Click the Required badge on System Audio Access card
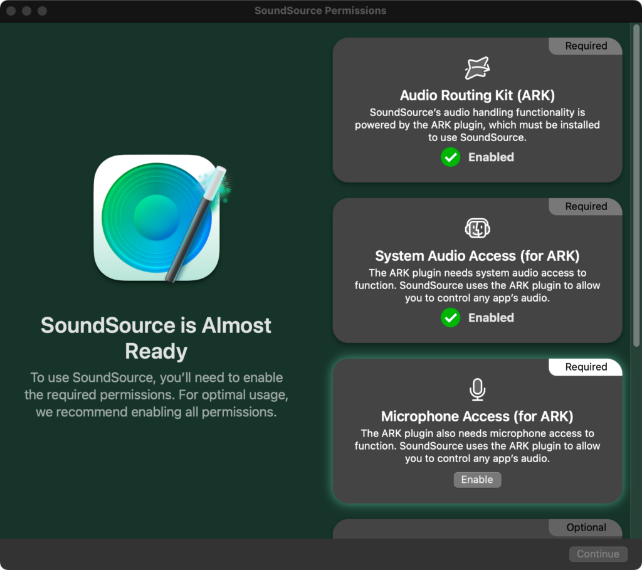 (586, 206)
